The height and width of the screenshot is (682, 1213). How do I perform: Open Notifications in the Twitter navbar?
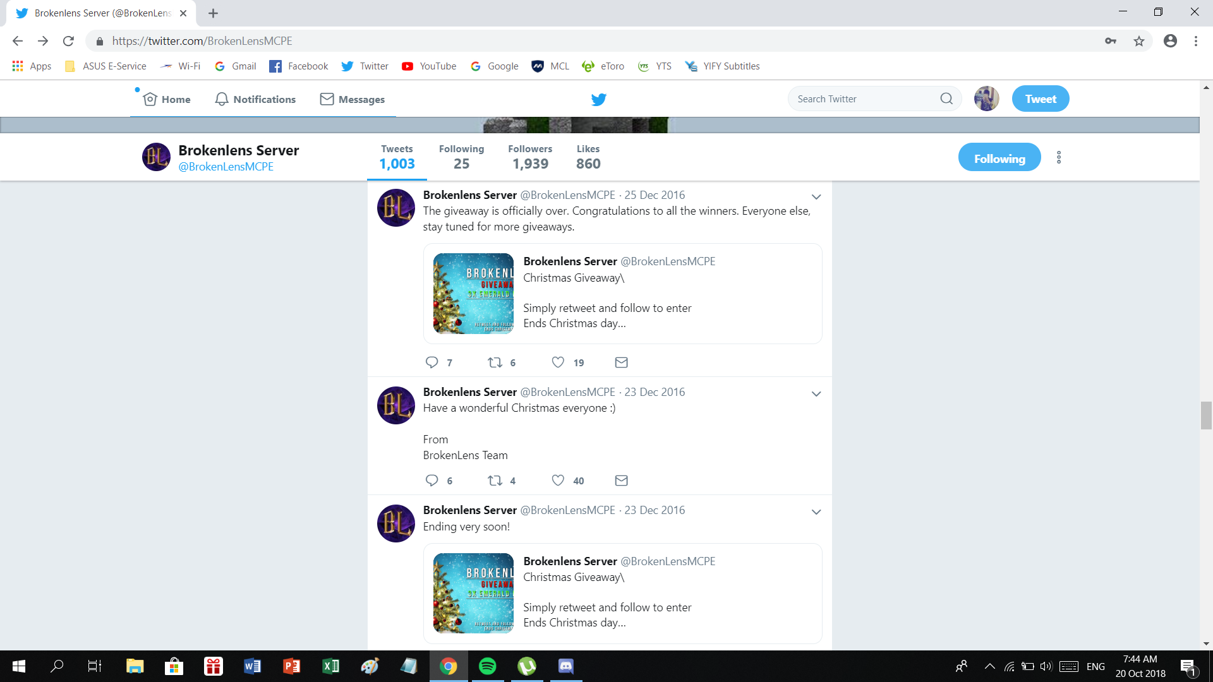tap(255, 99)
